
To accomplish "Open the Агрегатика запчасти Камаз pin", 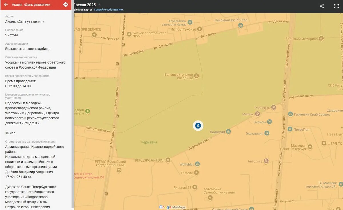I will tap(190, 22).
